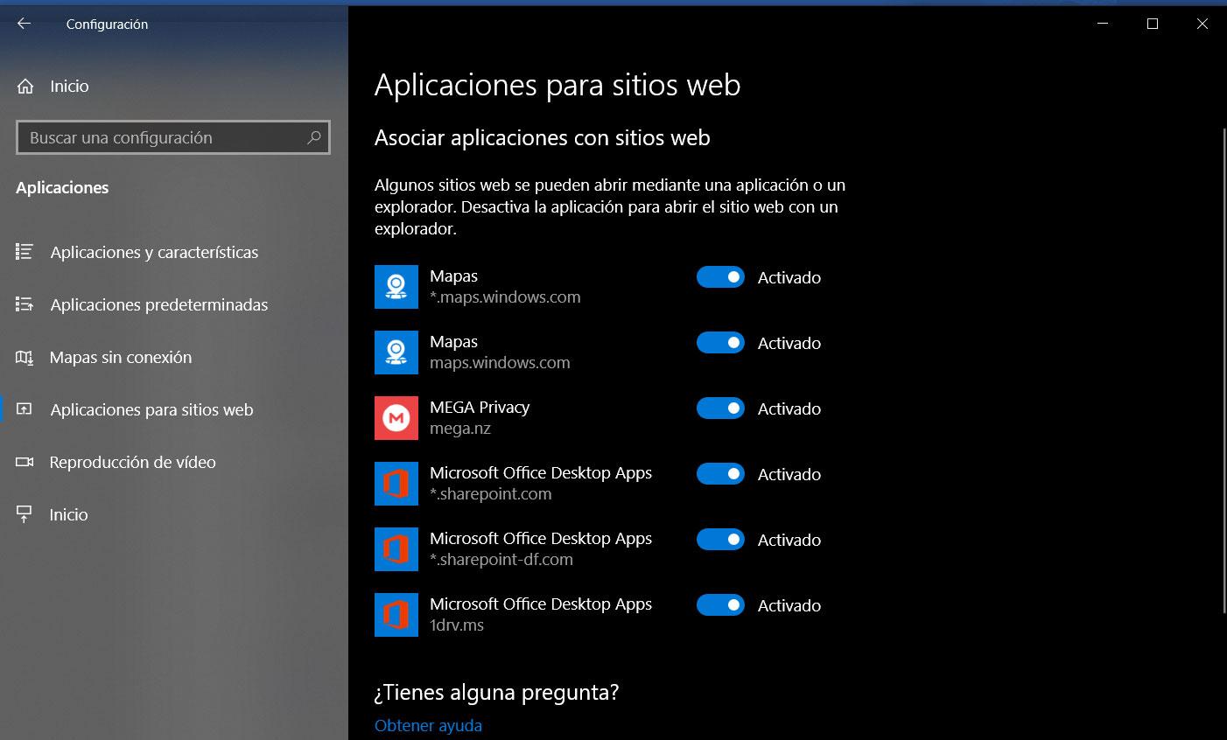Click the Reproducción de vídeo camera icon
Viewport: 1227px width, 740px height.
(25, 462)
